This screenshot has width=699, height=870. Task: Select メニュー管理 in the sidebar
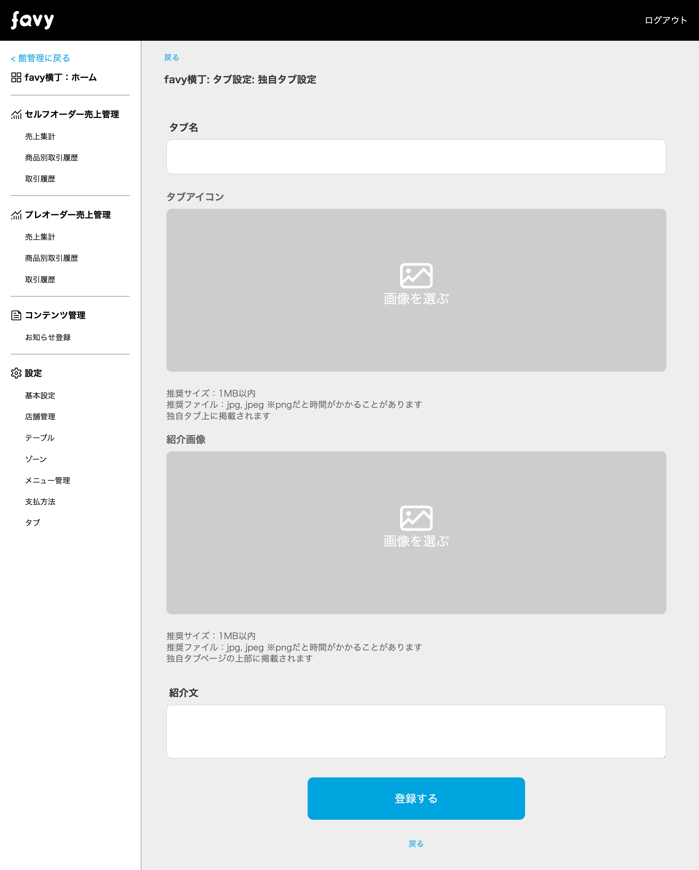(x=48, y=481)
